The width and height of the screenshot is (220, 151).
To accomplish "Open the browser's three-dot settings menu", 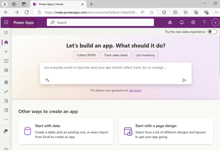I will 216,12.
